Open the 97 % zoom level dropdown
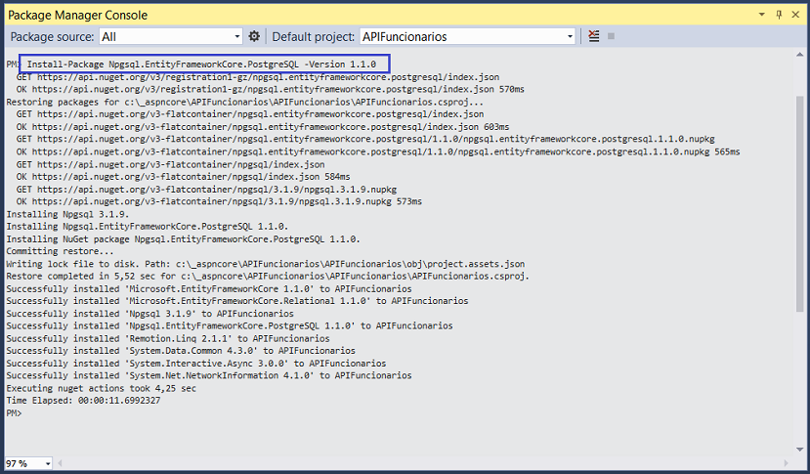 click(x=28, y=463)
